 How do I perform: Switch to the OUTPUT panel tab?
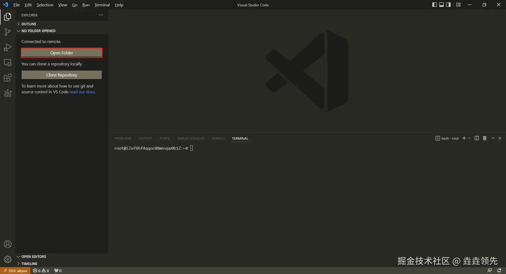(x=145, y=138)
